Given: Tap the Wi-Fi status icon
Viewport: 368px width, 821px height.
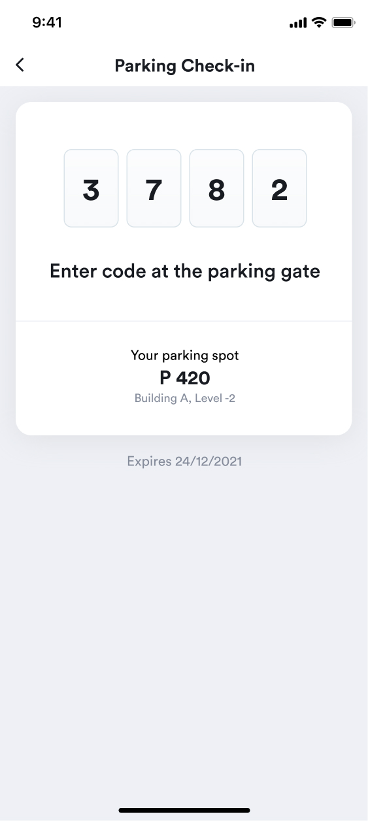Looking at the screenshot, I should pos(319,23).
